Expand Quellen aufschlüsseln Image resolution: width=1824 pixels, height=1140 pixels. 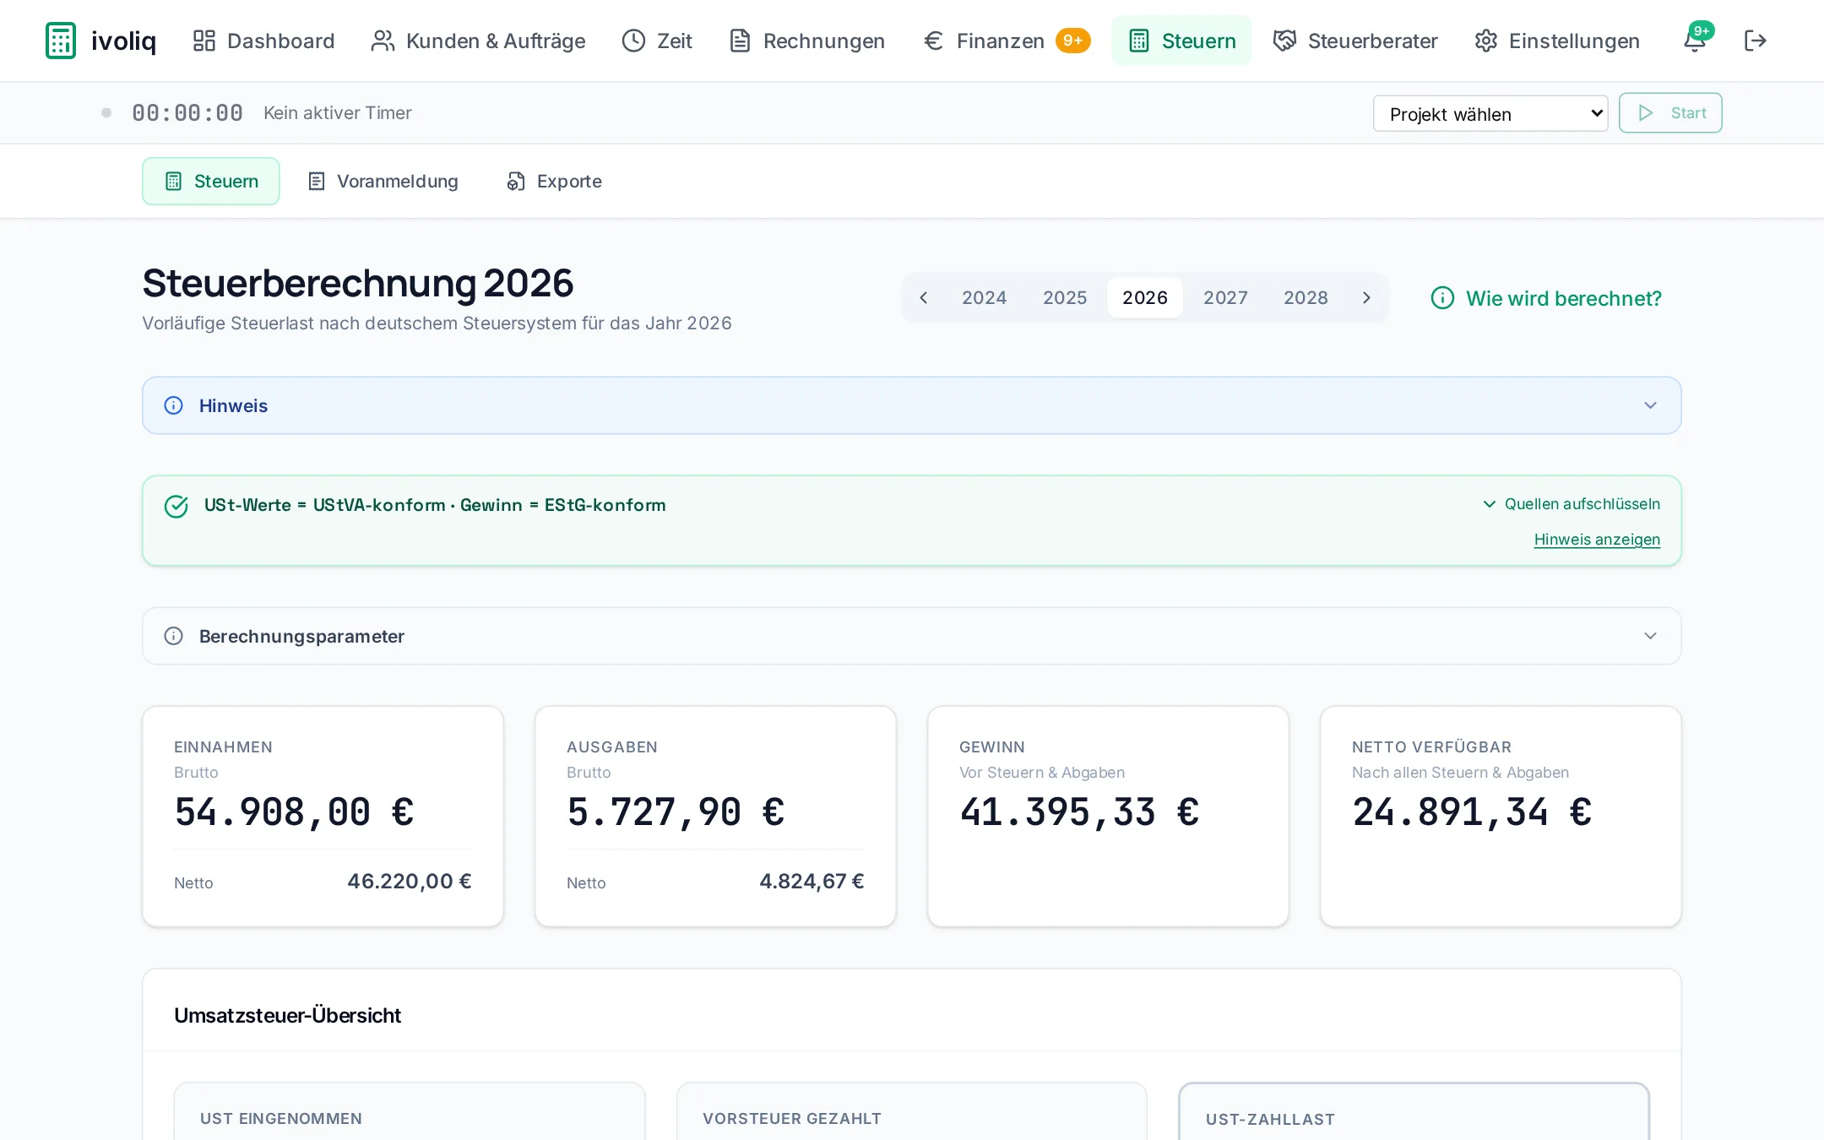click(1572, 504)
